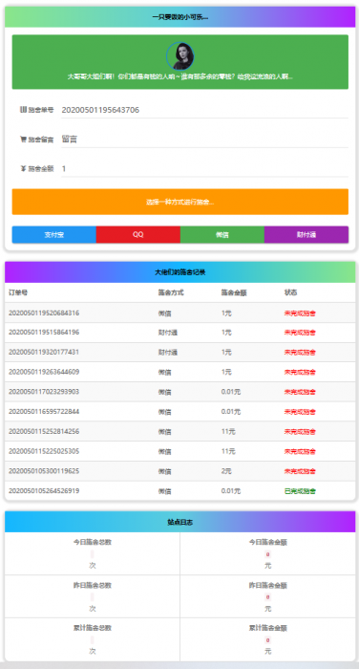Screen dimensions: 359x669
Task: Select order number 2020050115252814256
Action: tap(44, 431)
